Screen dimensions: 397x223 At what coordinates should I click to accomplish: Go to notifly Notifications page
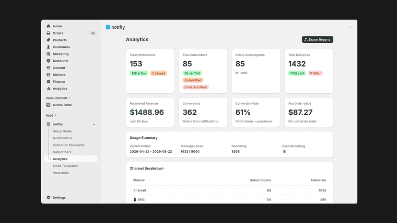pyautogui.click(x=62, y=138)
